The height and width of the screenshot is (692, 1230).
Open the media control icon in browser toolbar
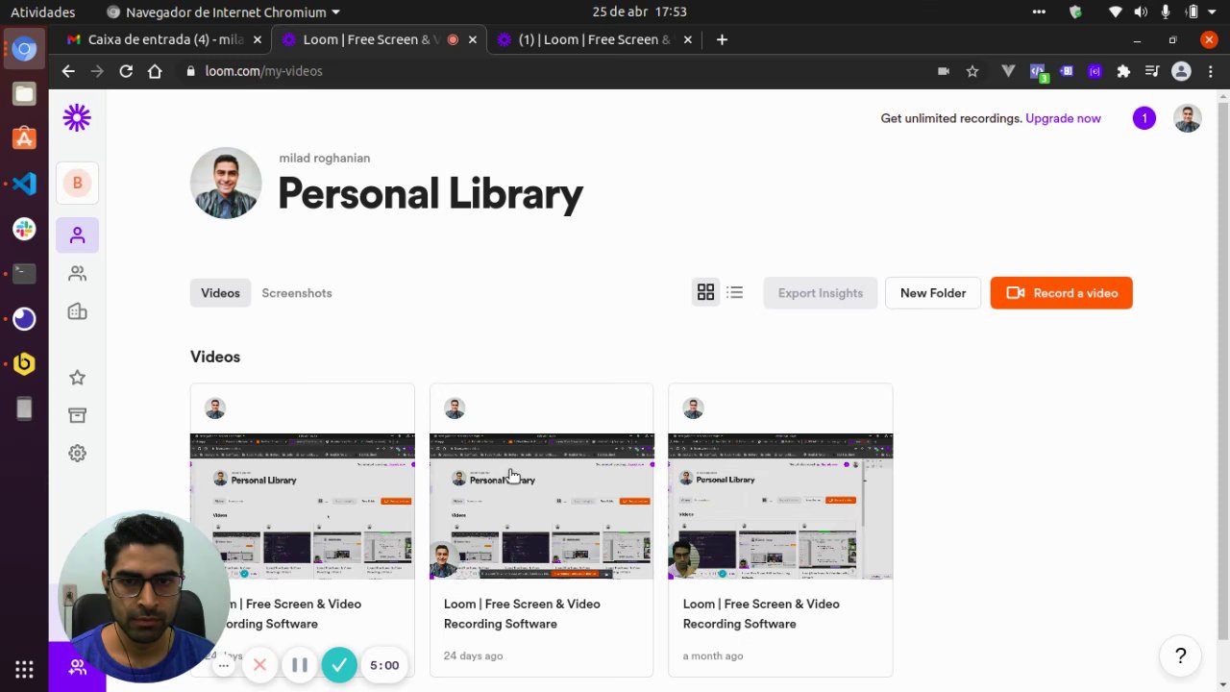(1153, 71)
